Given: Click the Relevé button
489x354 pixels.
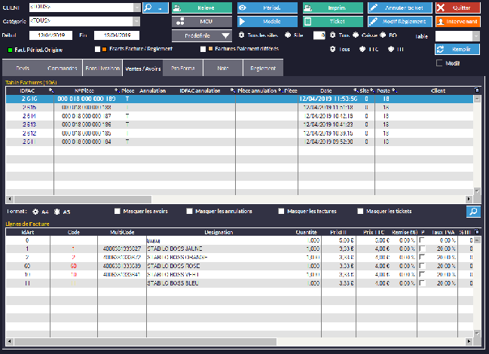Looking at the screenshot, I should 201,8.
